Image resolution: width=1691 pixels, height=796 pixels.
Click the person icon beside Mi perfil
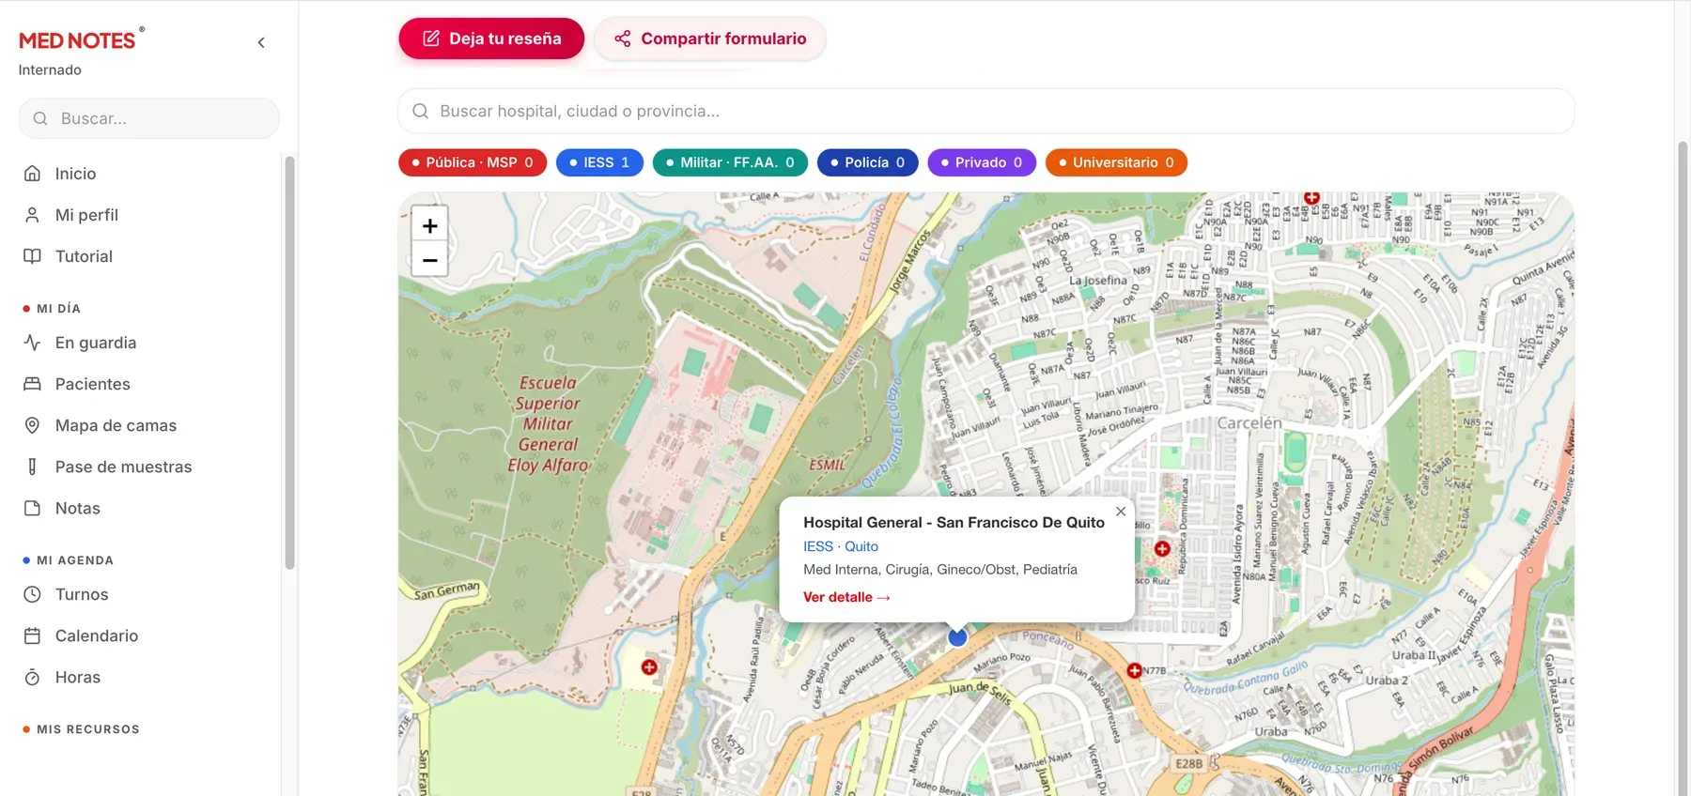[32, 215]
